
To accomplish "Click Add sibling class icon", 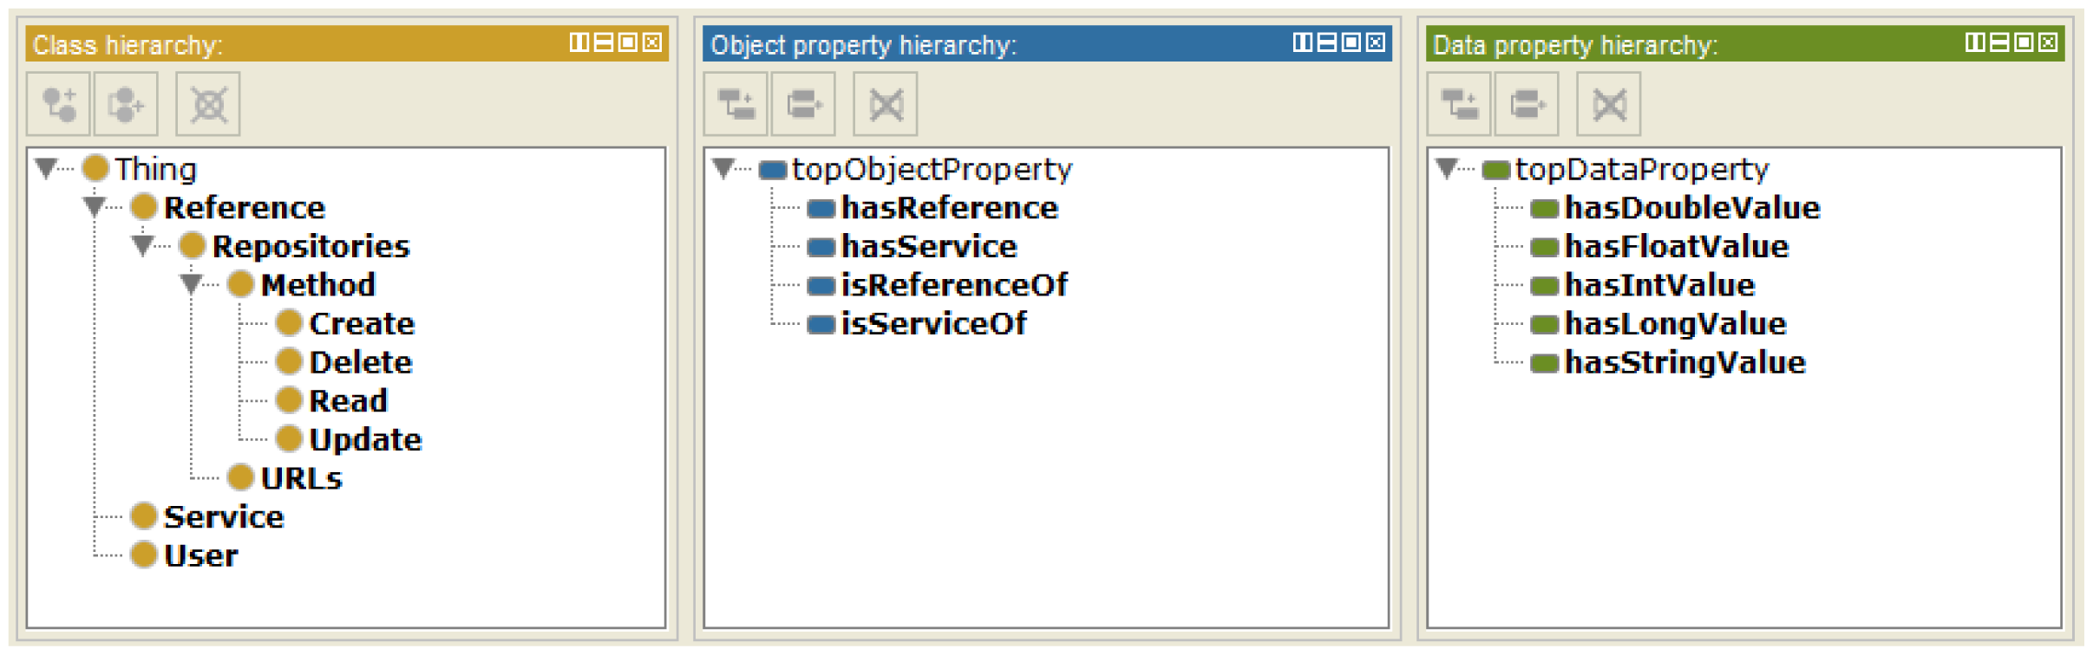I will tap(126, 105).
